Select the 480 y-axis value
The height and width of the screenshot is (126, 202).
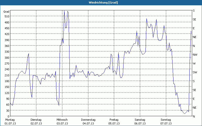pyautogui.click(x=7, y=22)
